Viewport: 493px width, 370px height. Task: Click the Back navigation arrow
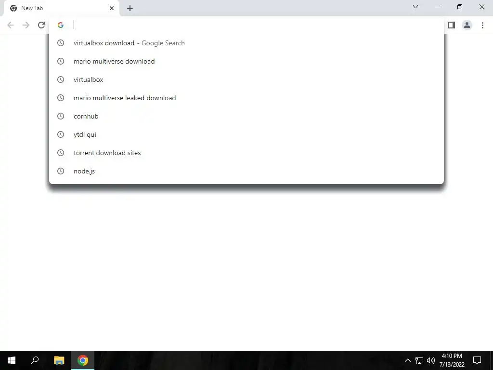(11, 25)
